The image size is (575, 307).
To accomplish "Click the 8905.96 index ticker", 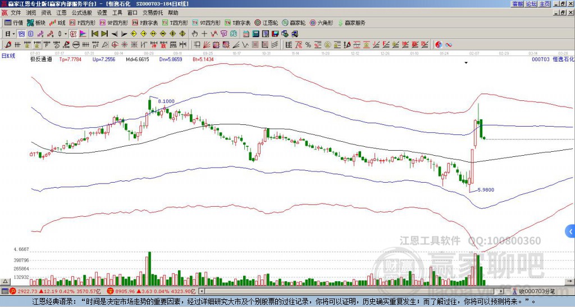I will tap(126, 292).
